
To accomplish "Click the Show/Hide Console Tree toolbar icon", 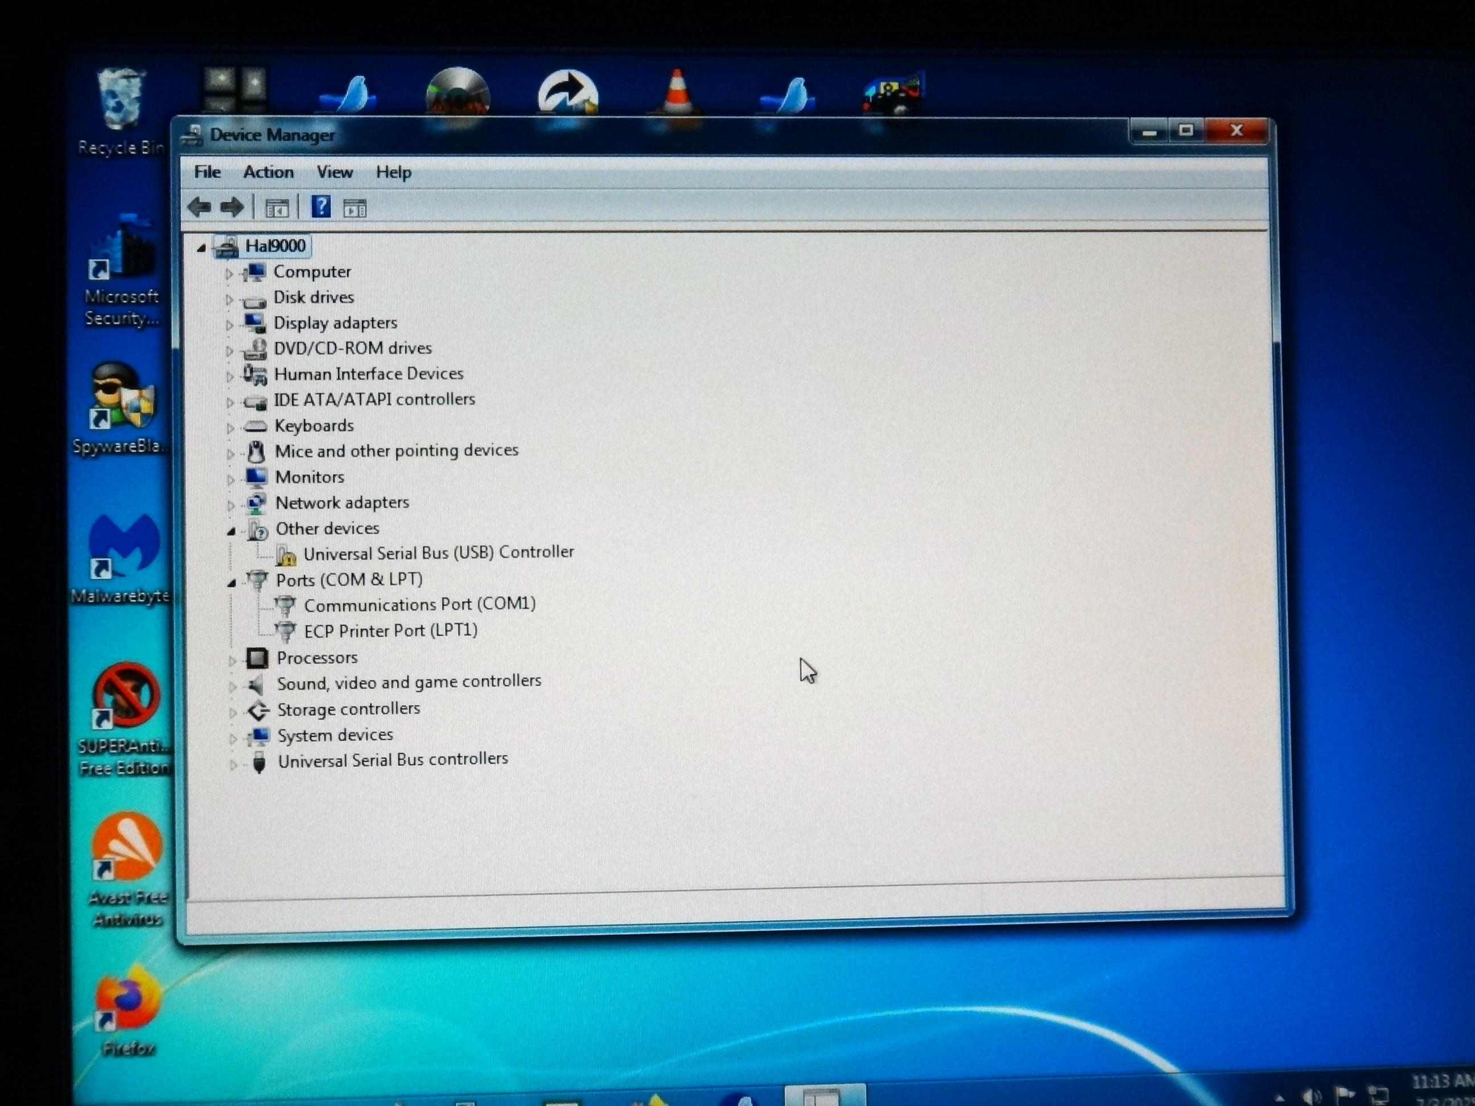I will [x=277, y=209].
